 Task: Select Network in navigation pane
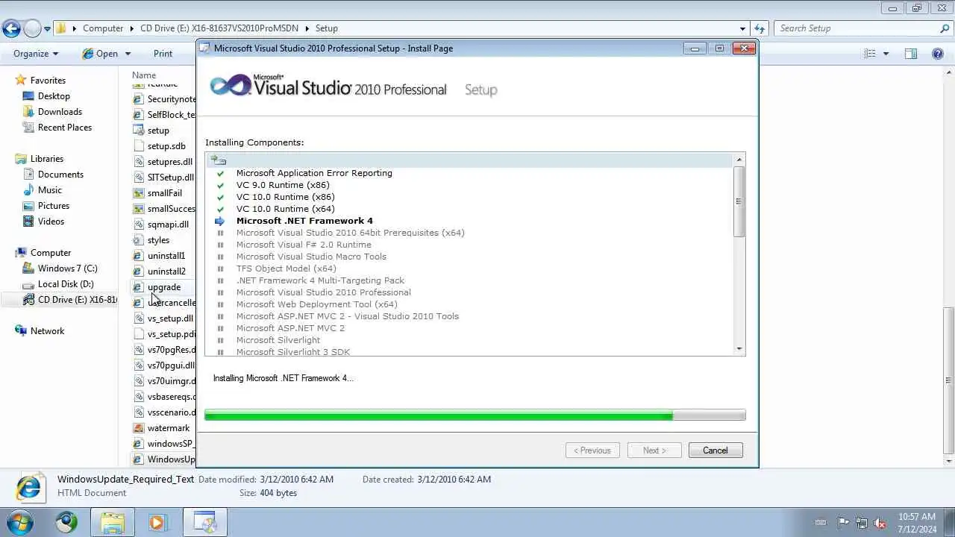47,330
